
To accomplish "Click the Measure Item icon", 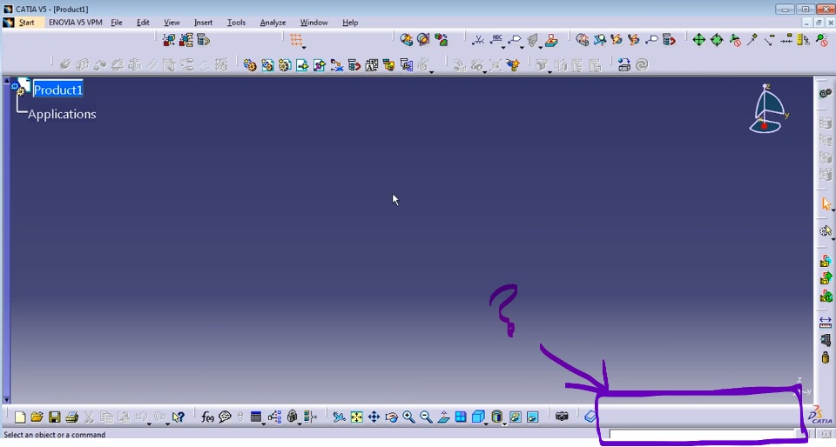I will pyautogui.click(x=826, y=340).
